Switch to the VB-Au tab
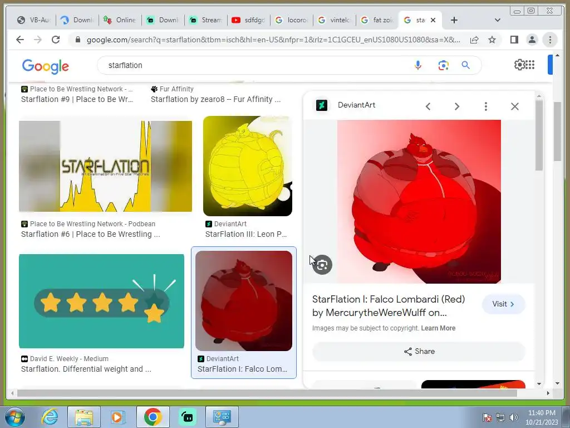The height and width of the screenshot is (428, 570). [34, 20]
